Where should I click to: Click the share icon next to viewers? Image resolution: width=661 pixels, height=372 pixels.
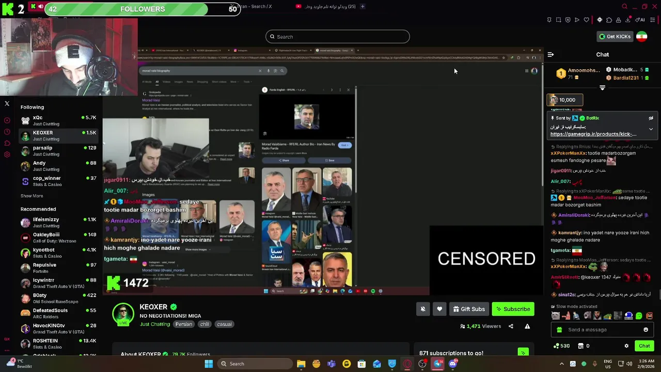coord(511,326)
